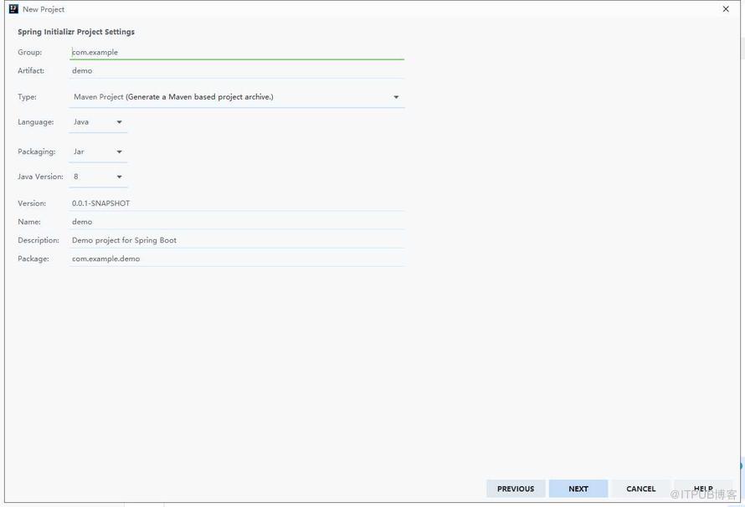Click the Spring Initializr Project Settings heading
Image resolution: width=745 pixels, height=507 pixels.
[x=76, y=32]
